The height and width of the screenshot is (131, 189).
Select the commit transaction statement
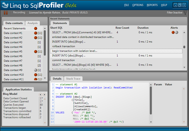(116, 60)
